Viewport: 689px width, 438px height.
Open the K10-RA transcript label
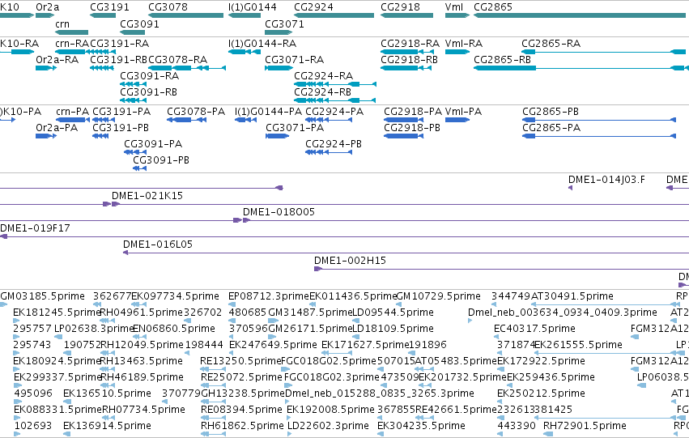pyautogui.click(x=19, y=44)
